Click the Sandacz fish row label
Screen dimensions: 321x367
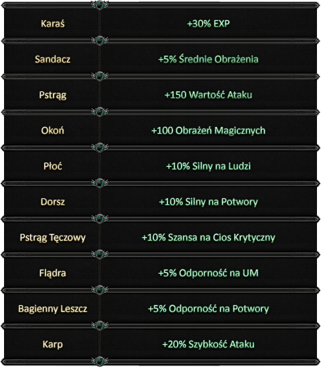(52, 59)
